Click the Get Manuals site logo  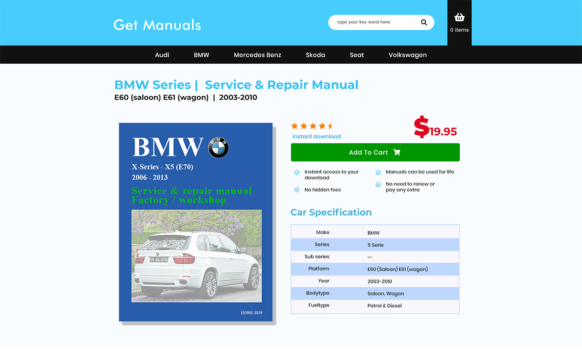pyautogui.click(x=157, y=25)
